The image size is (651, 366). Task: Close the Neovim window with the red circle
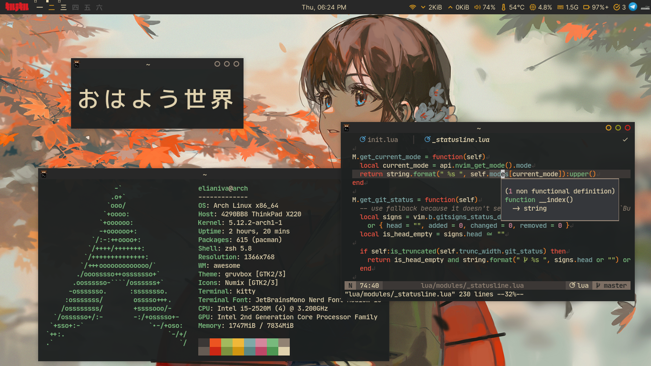click(x=628, y=128)
